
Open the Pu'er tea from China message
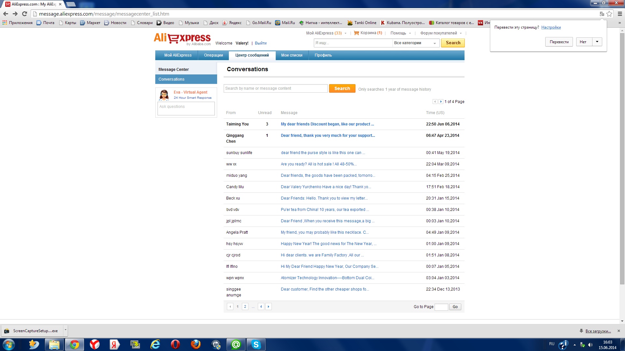tap(325, 210)
